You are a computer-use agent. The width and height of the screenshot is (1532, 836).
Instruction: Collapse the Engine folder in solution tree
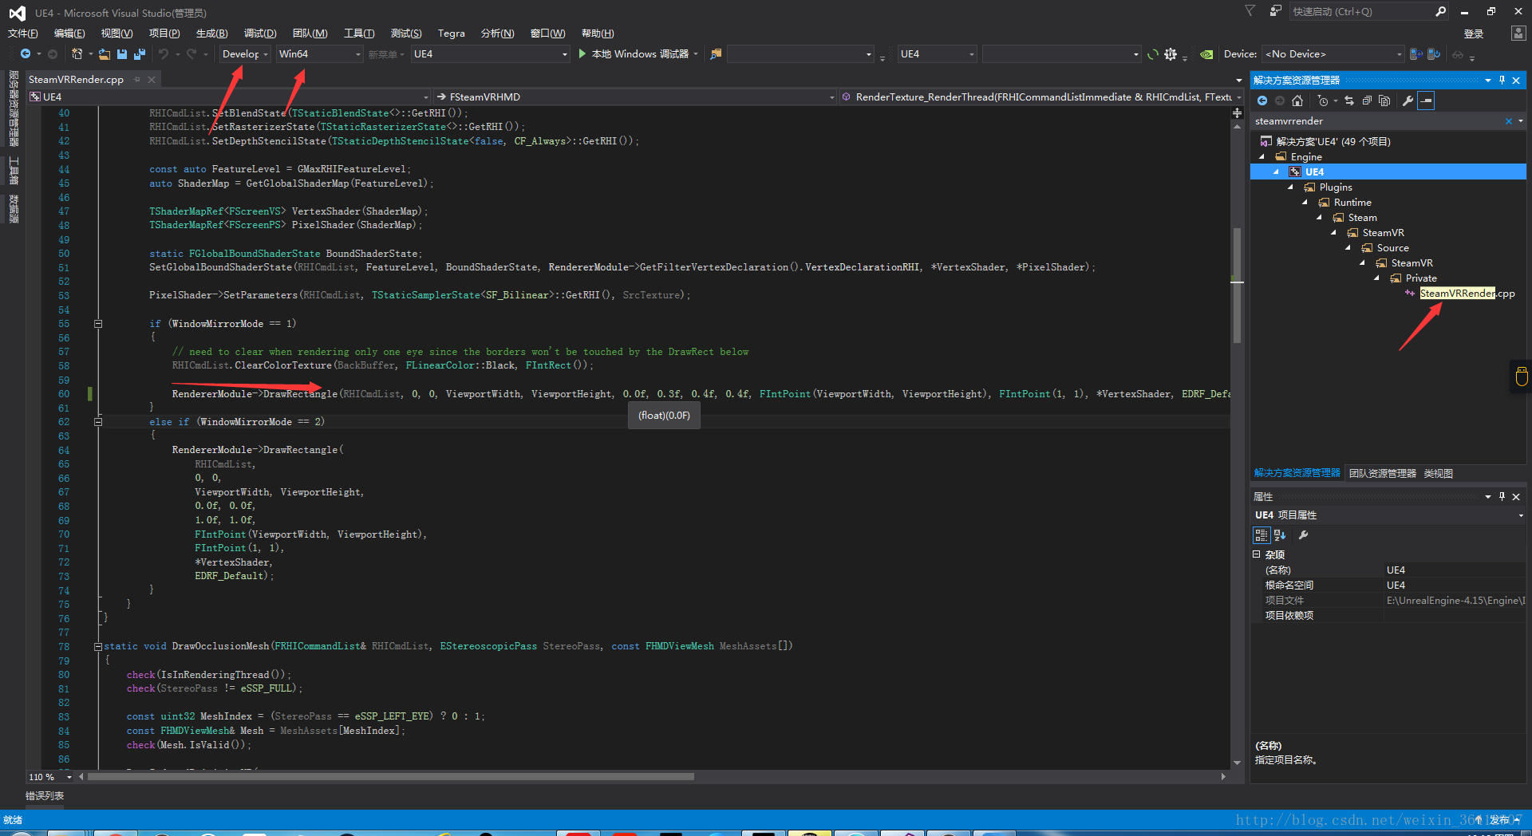[x=1262, y=157]
